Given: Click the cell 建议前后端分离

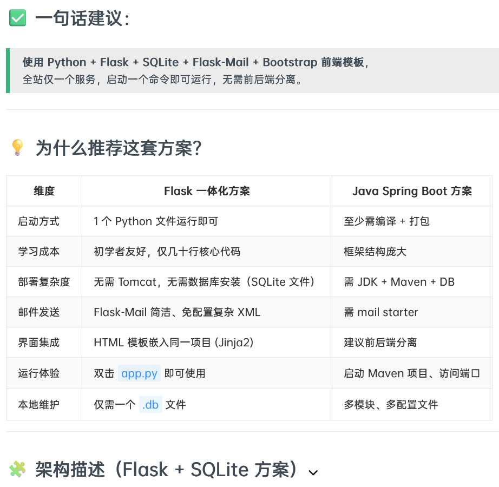Looking at the screenshot, I should pyautogui.click(x=380, y=343).
